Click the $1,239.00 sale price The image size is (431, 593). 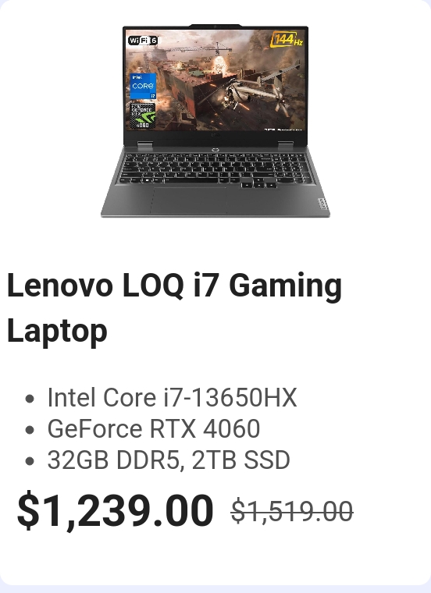[x=116, y=511]
